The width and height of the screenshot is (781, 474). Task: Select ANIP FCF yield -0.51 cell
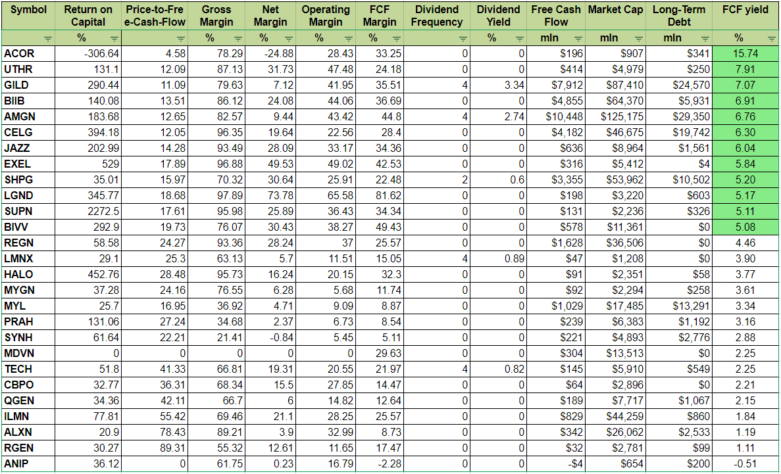pos(745,465)
